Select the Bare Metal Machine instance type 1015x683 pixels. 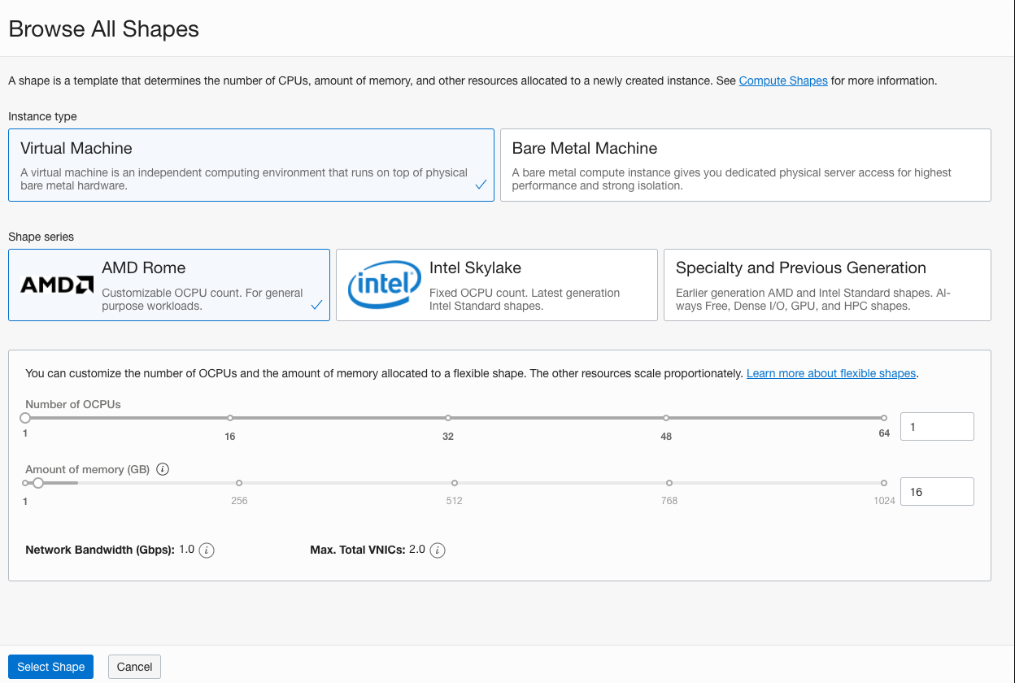coord(745,164)
